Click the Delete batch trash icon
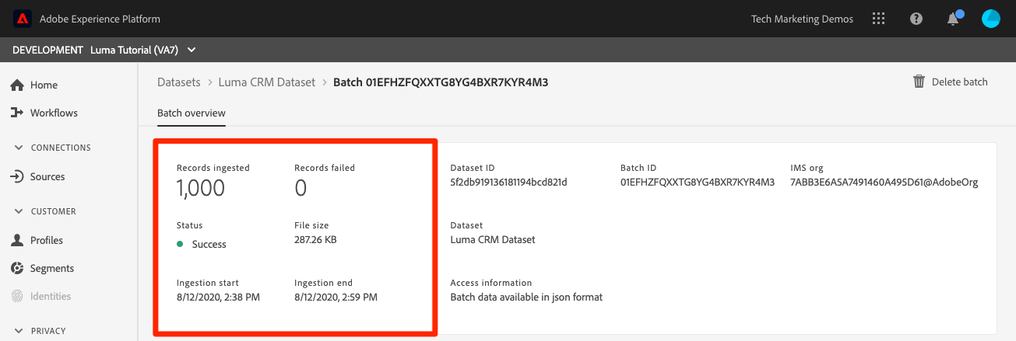The width and height of the screenshot is (1016, 341). point(919,82)
